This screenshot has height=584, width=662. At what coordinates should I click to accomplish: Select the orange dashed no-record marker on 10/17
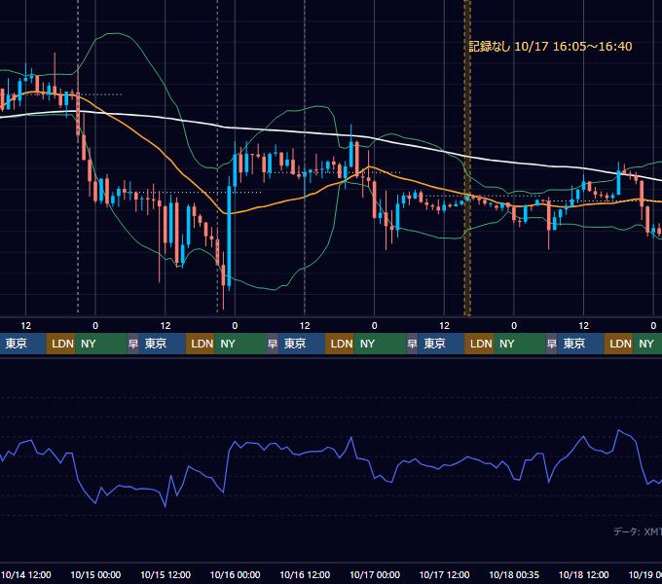467,158
